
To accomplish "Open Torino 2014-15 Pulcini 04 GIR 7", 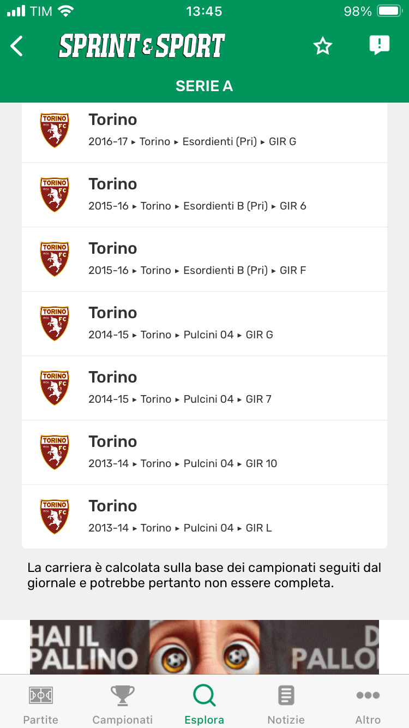I will click(x=204, y=388).
